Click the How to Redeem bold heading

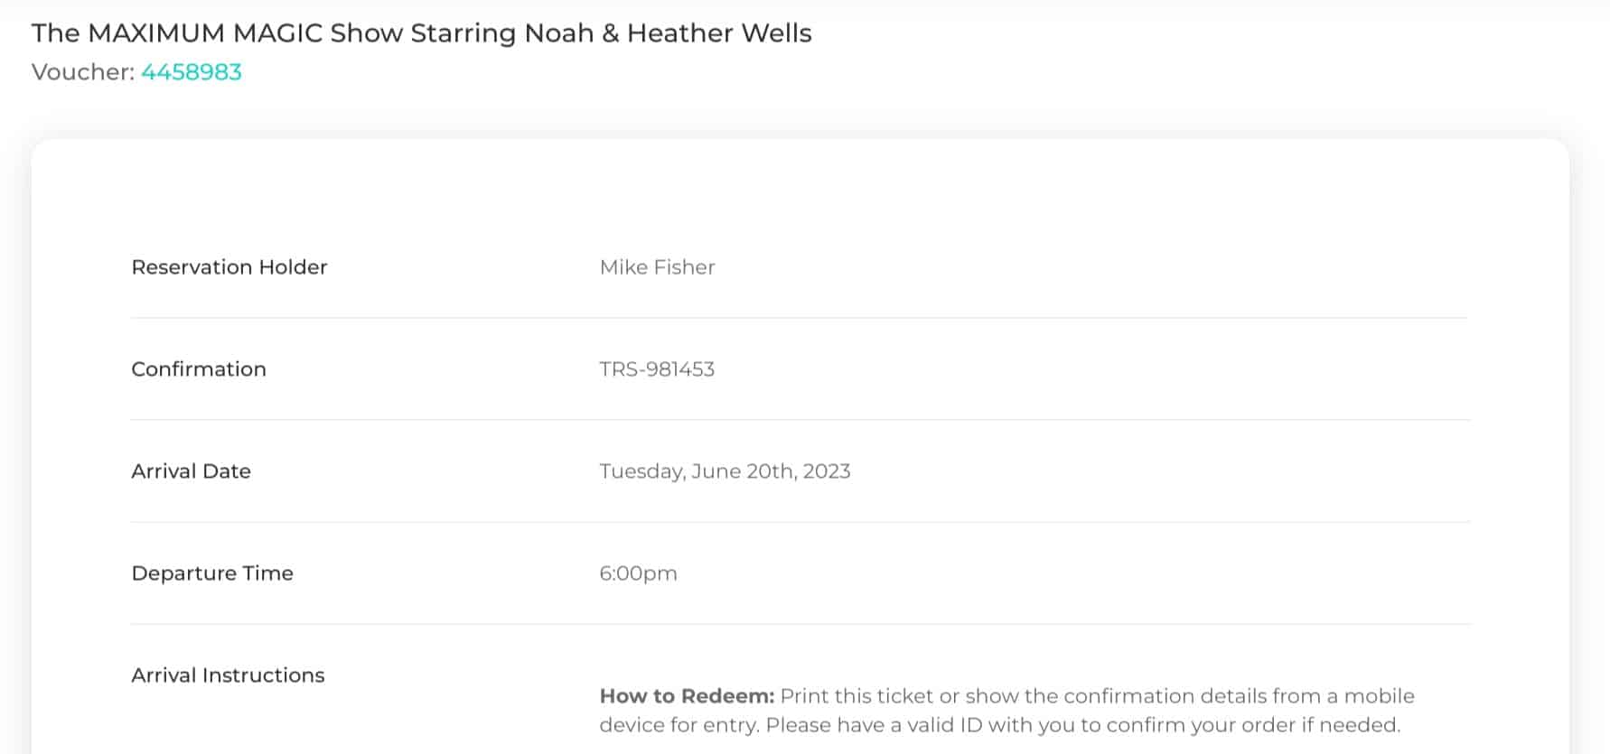pos(688,696)
